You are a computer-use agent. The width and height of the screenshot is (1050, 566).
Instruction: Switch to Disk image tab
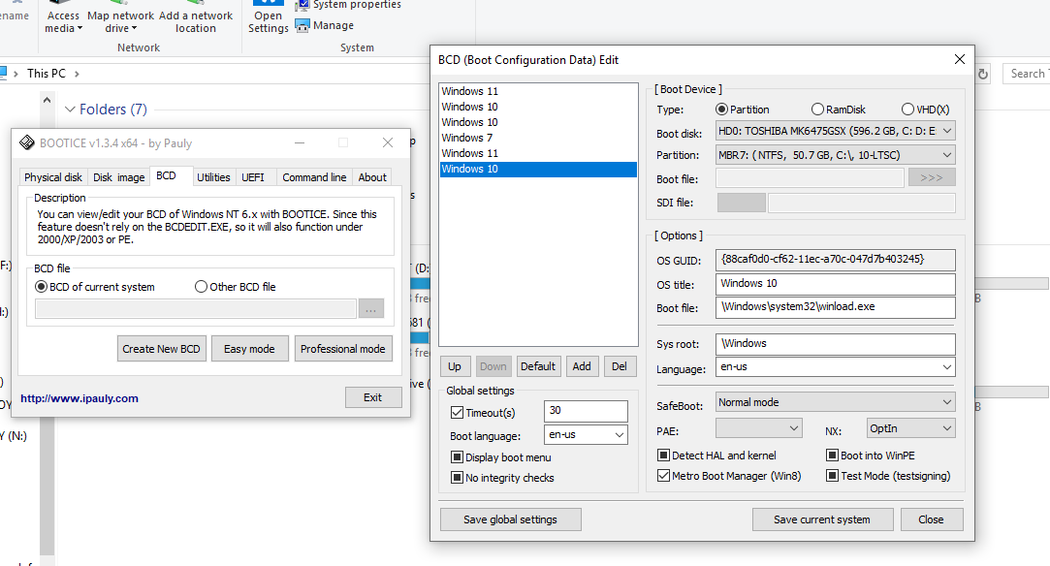tap(118, 177)
